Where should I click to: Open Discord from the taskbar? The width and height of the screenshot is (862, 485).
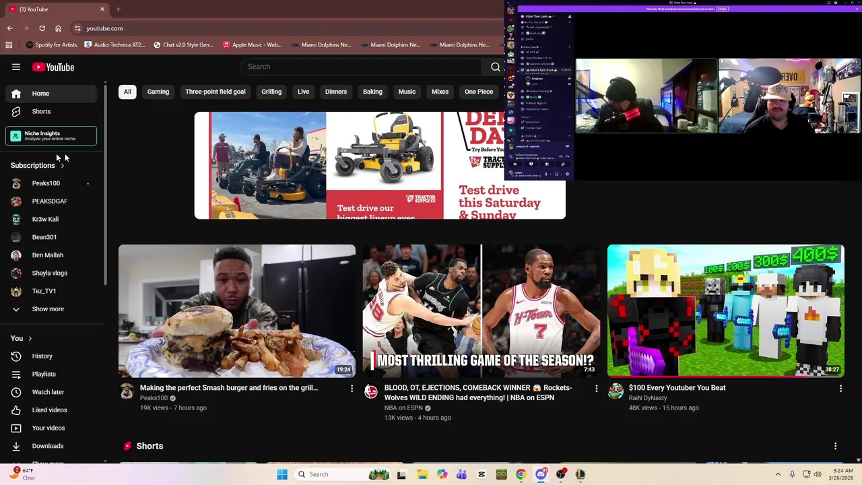(x=541, y=474)
